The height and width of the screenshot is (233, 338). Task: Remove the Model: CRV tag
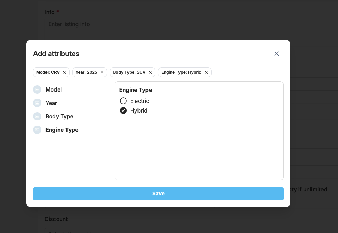point(64,72)
